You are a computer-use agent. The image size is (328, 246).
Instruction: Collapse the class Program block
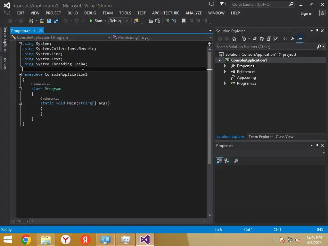click(20, 89)
